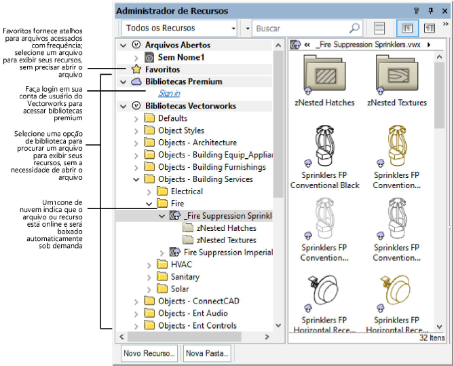Toggle file browser pane view button
The image size is (454, 366).
point(407,28)
